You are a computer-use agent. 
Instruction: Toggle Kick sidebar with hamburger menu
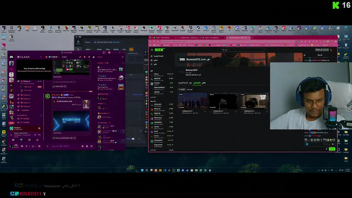click(x=152, y=50)
